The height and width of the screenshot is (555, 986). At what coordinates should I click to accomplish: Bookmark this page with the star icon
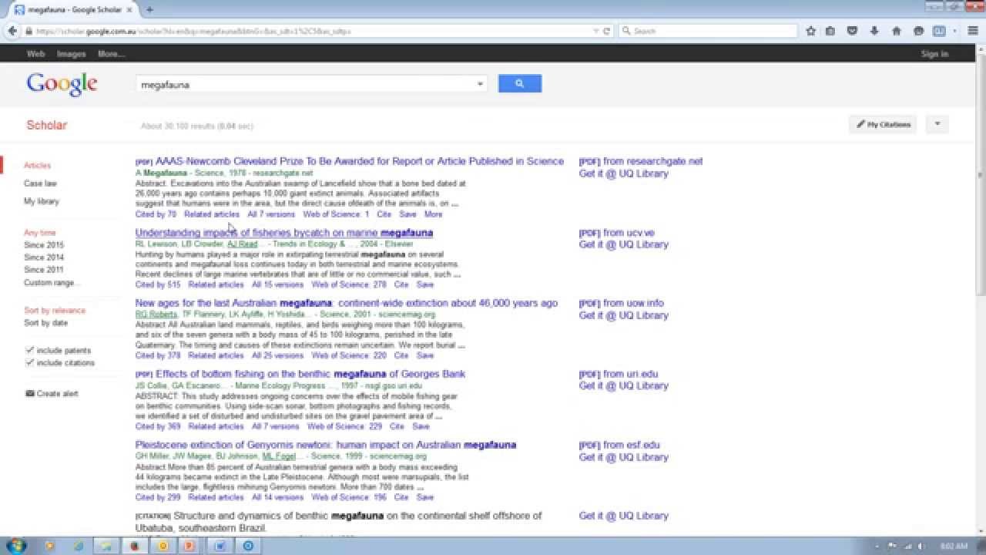(810, 31)
